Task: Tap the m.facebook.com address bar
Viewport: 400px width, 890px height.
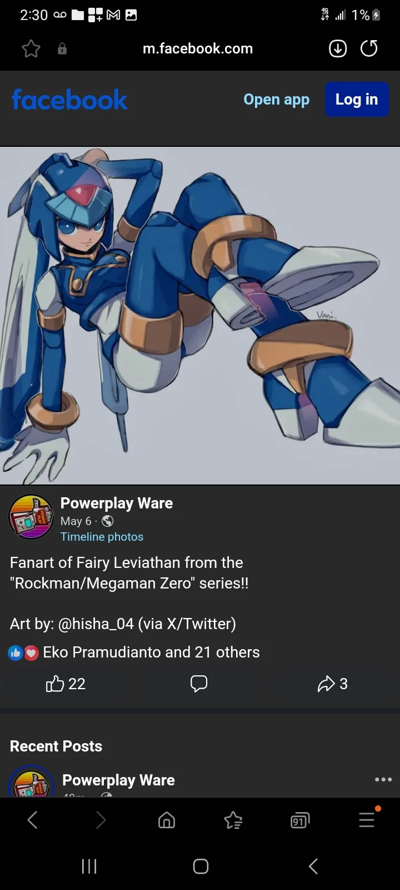Action: coord(198,49)
